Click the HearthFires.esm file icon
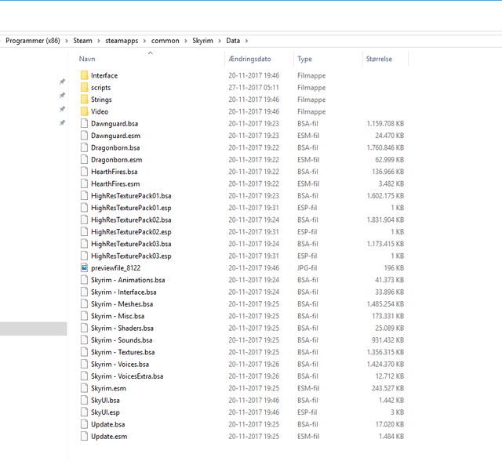The width and height of the screenshot is (502, 472). tap(84, 183)
